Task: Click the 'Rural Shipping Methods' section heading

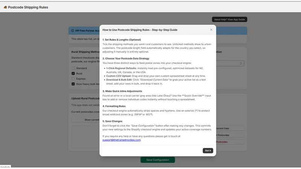Action: (85, 52)
